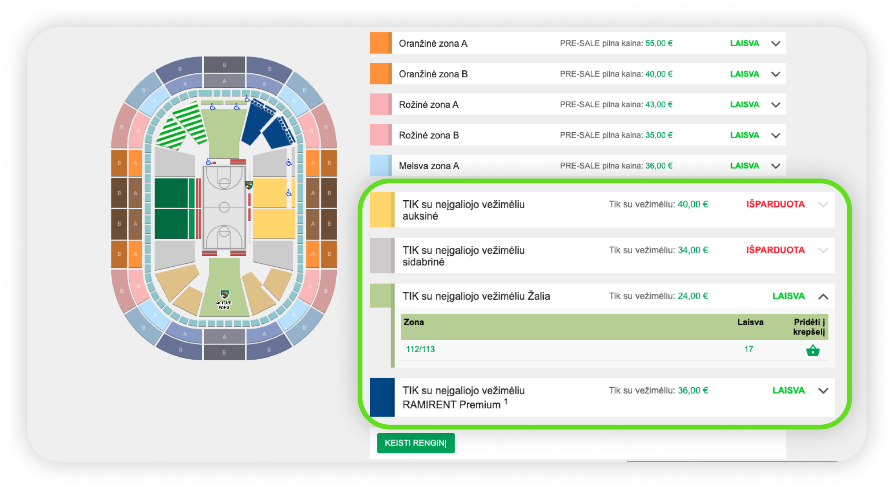894x489 pixels.
Task: Click wheelchair icon by top-left court corner
Action: (x=208, y=162)
